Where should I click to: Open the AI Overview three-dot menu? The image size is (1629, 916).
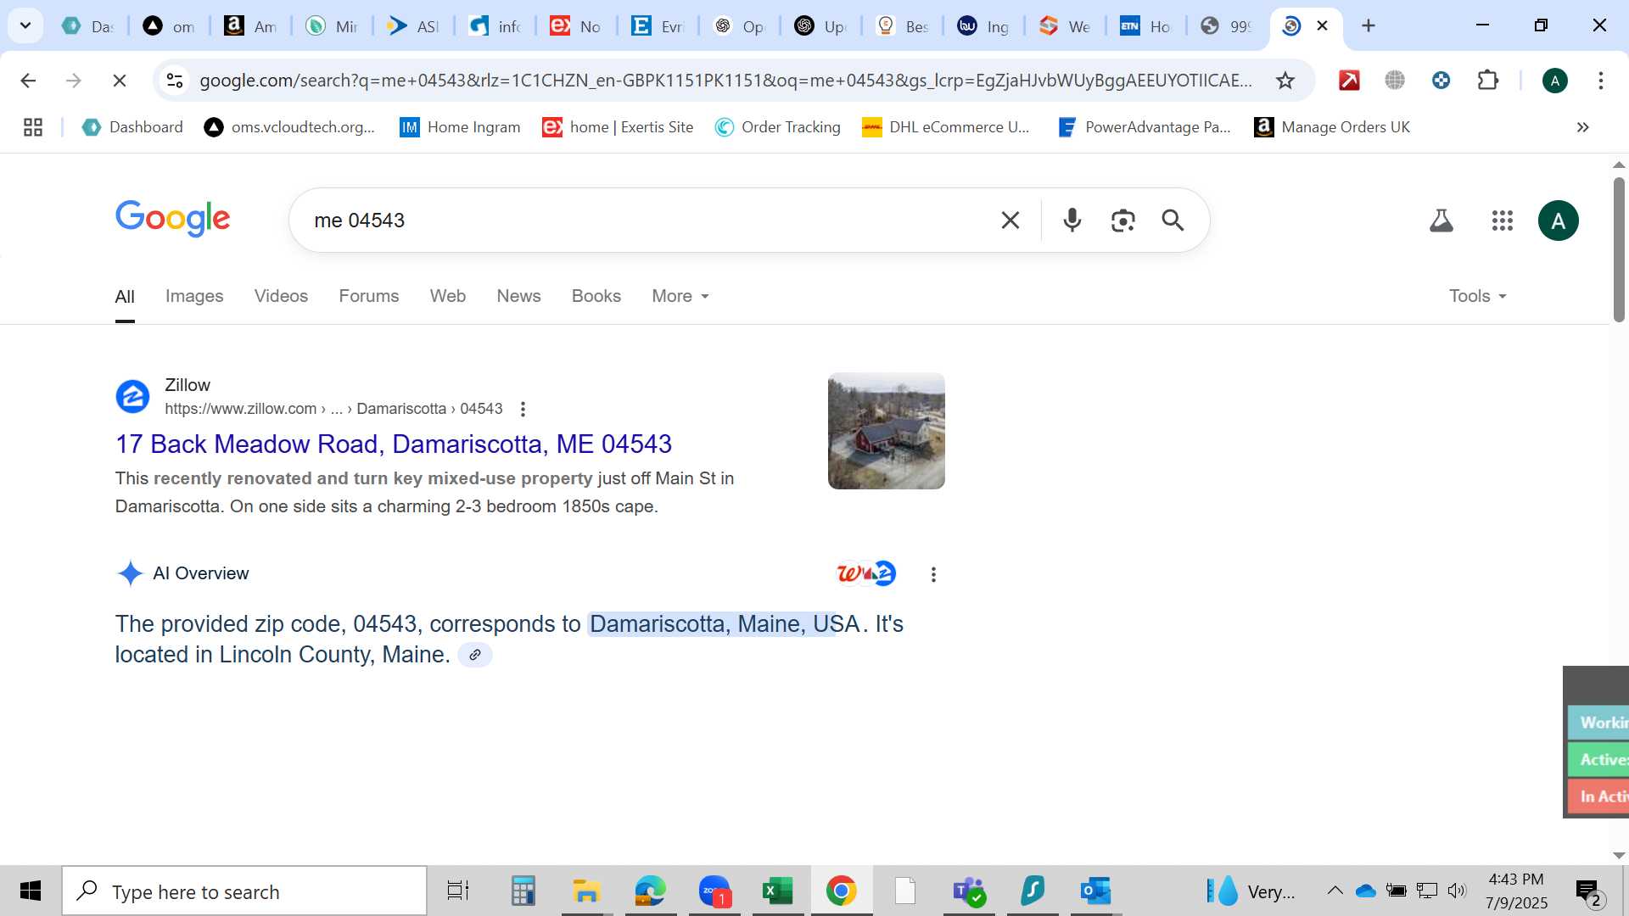coord(933,574)
